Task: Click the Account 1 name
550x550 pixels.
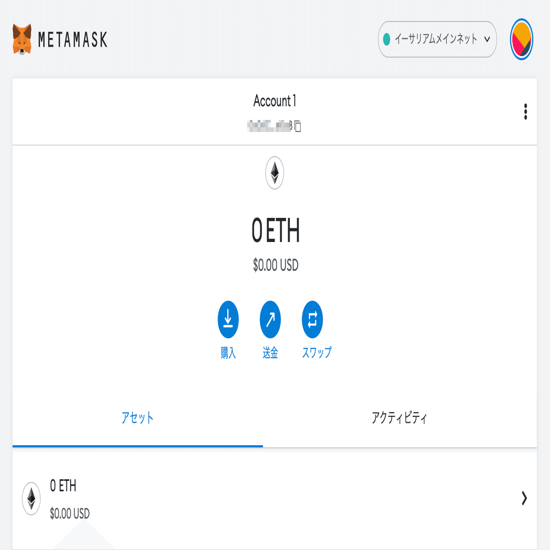Action: (x=274, y=102)
